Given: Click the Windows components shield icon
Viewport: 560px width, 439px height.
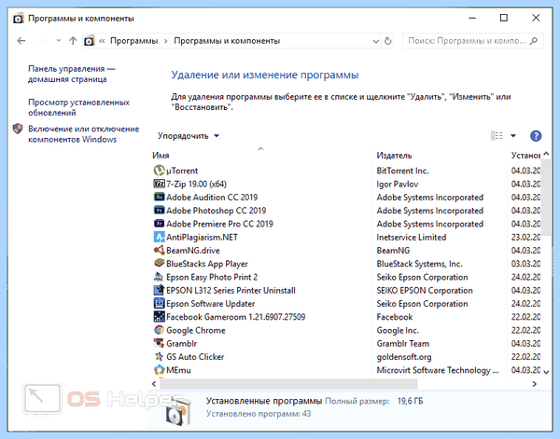Looking at the screenshot, I should [x=18, y=129].
